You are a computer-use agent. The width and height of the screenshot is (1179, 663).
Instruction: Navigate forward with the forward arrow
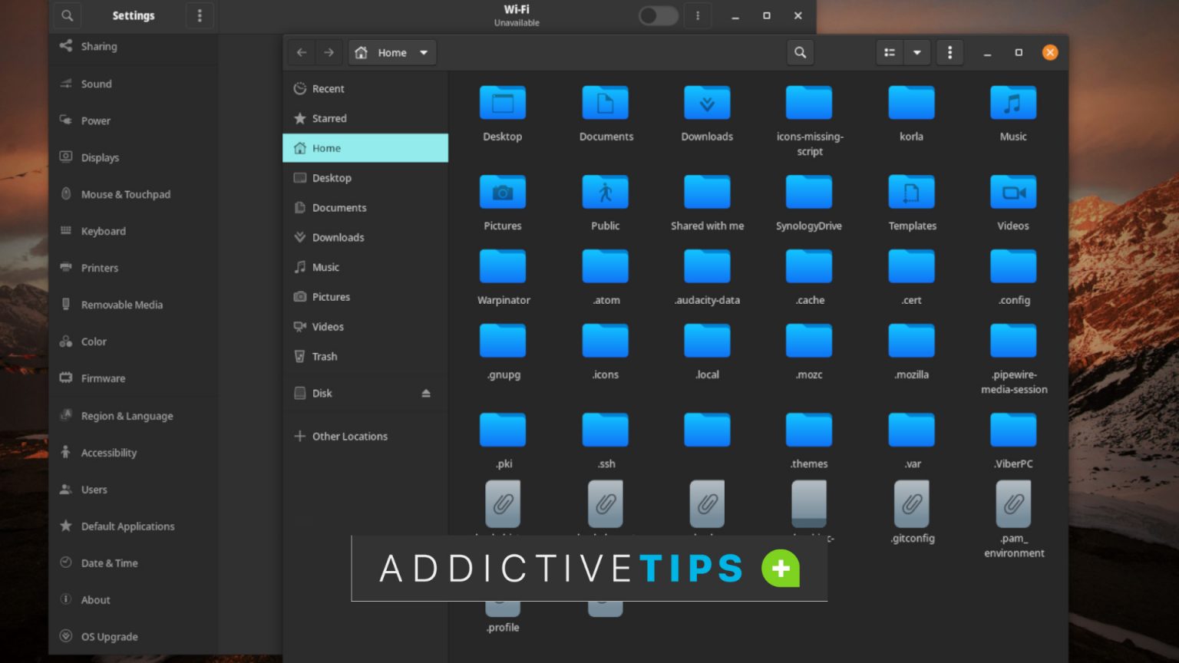click(329, 52)
